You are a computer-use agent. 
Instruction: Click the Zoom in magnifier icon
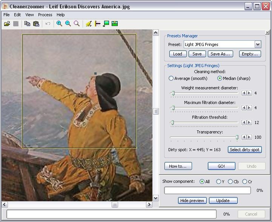coord(59,24)
